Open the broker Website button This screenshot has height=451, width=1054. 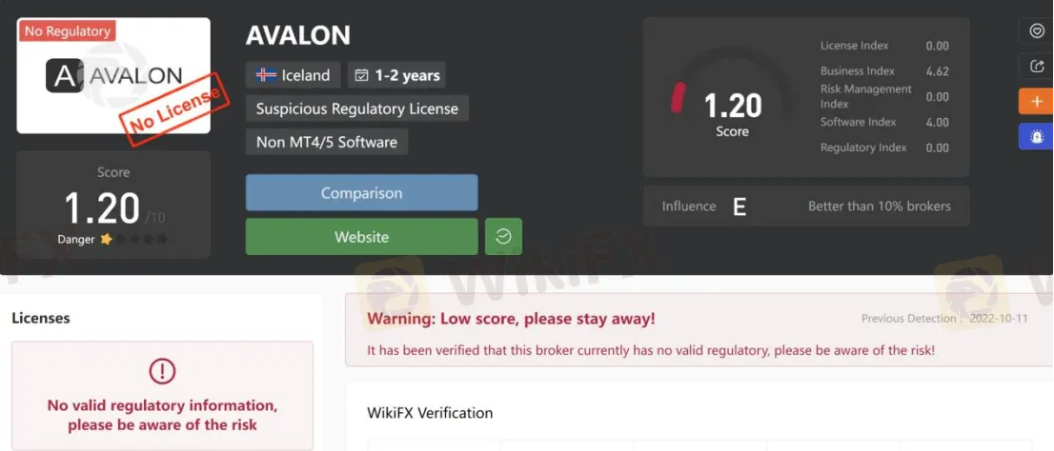pos(361,236)
